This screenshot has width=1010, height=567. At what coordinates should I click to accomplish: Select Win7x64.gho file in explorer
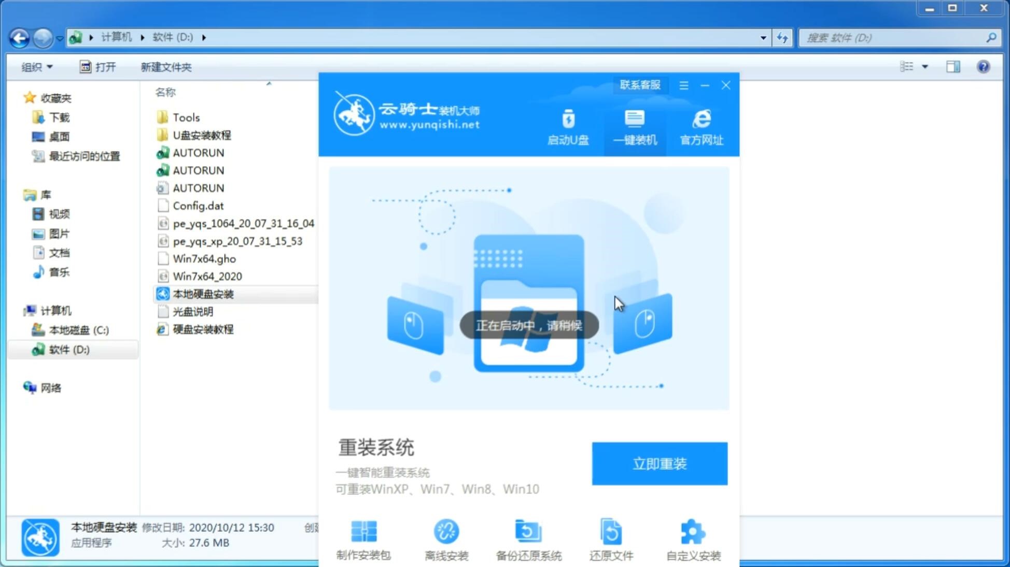tap(205, 258)
